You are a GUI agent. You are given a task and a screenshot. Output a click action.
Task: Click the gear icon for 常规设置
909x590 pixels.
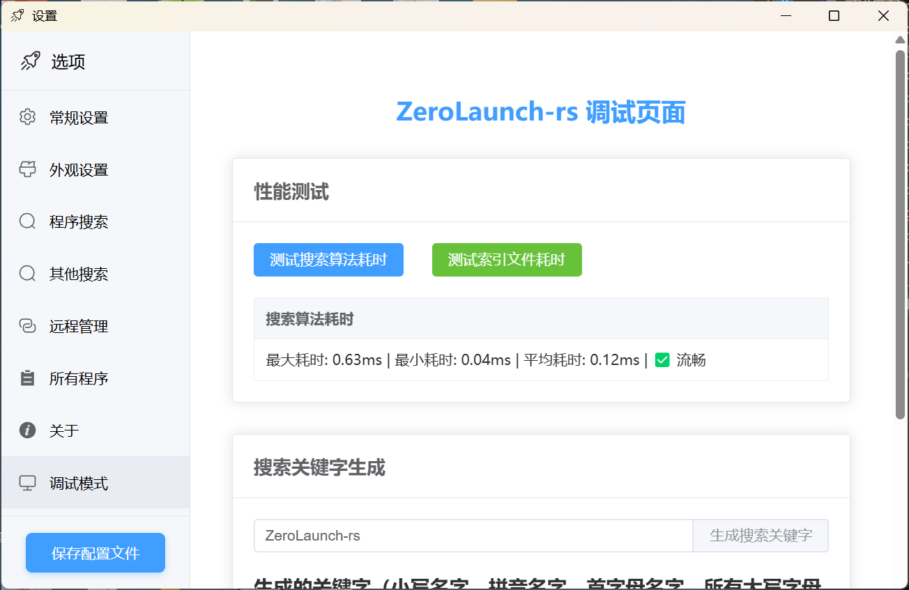(x=27, y=117)
